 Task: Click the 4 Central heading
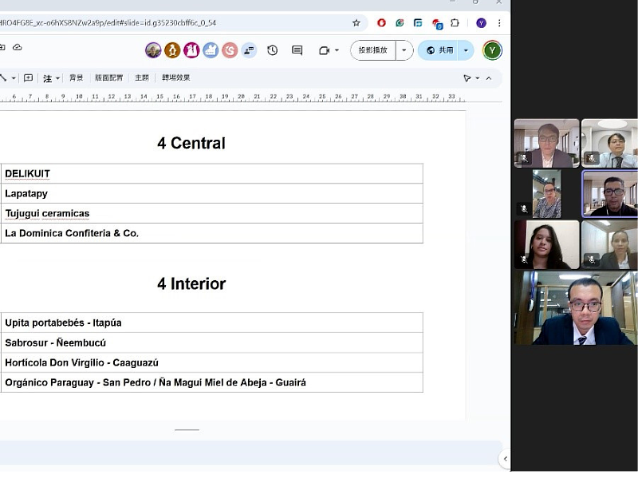coord(191,143)
